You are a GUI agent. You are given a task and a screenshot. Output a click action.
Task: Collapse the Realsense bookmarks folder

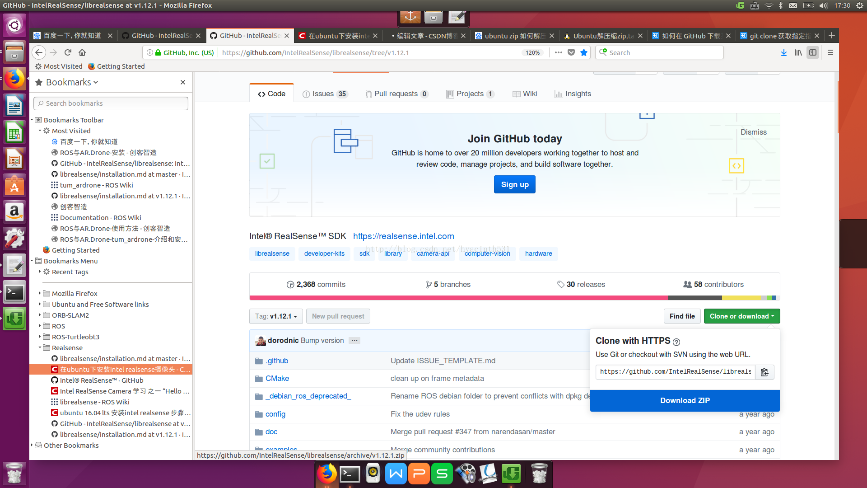pyautogui.click(x=40, y=347)
